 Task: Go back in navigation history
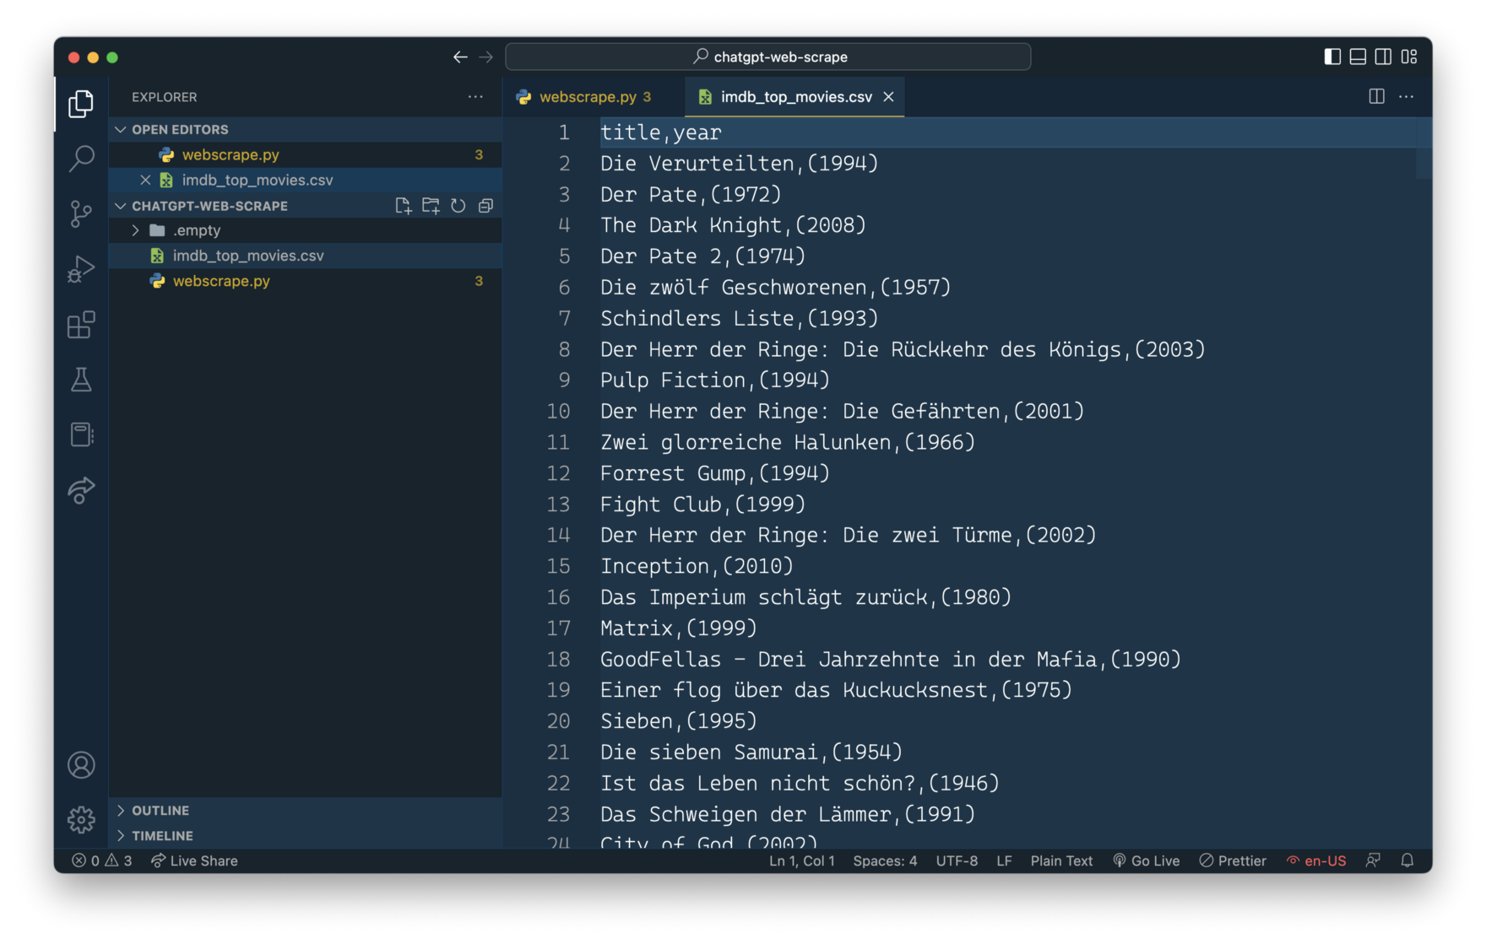pos(460,57)
